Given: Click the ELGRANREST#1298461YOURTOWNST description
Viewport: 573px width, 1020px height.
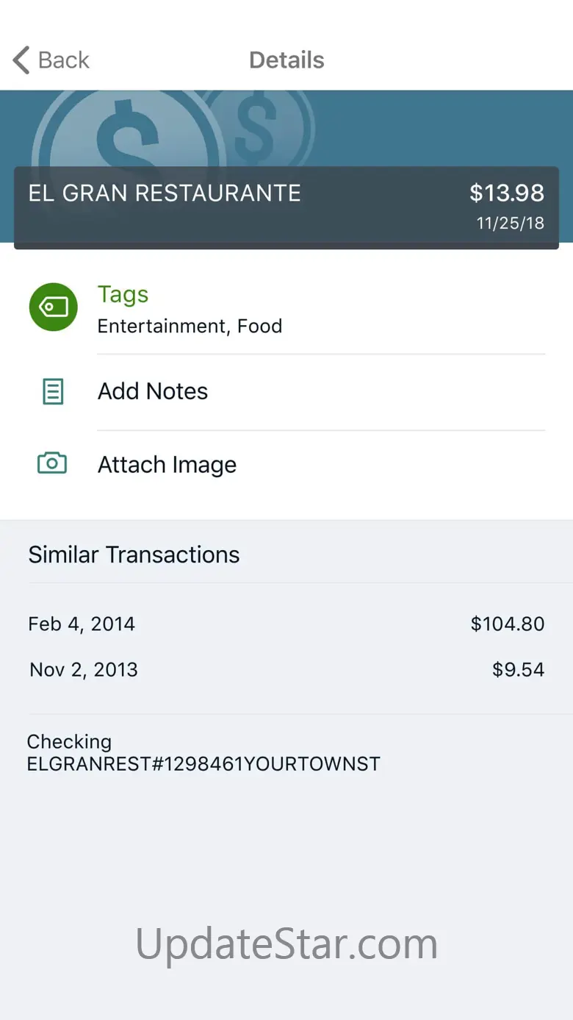Looking at the screenshot, I should [x=203, y=764].
